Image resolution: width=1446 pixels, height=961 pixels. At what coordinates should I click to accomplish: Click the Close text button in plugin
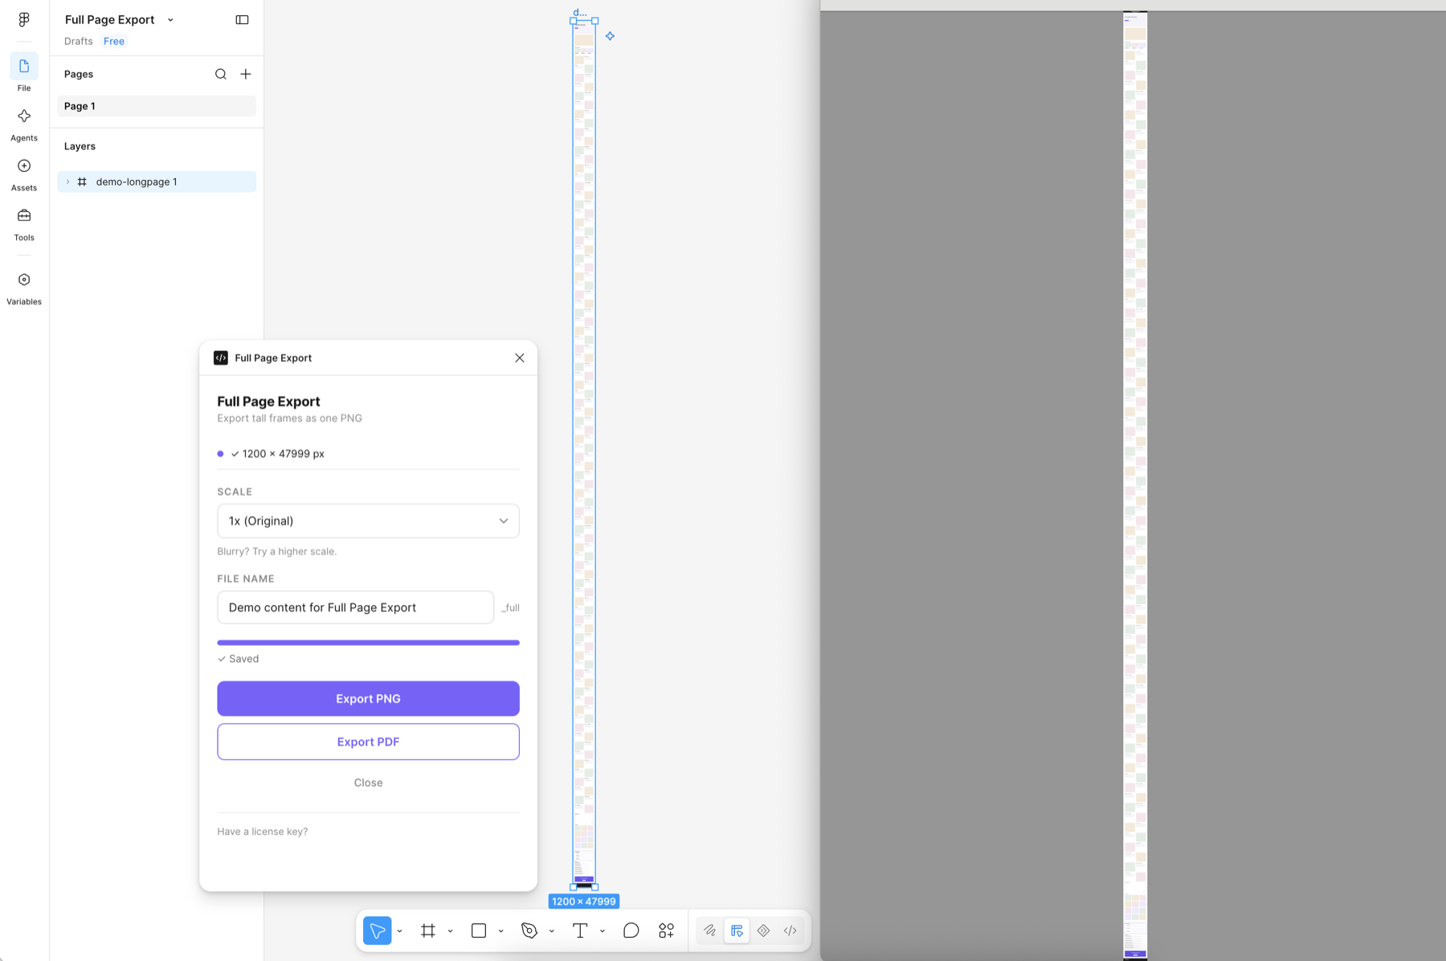[x=368, y=783]
